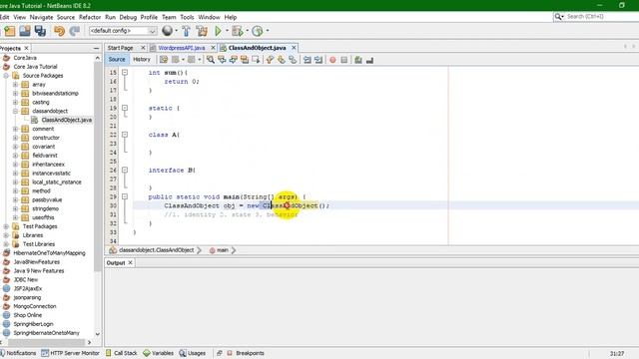Build the project with the hammer icon
Viewport: 639px width, 359px height.
[186, 31]
